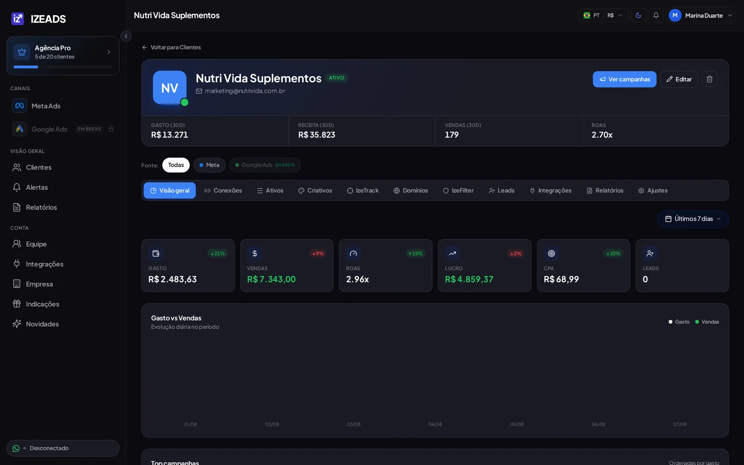Click the NV client avatar
Viewport: 744px width, 465px height.
(170, 87)
